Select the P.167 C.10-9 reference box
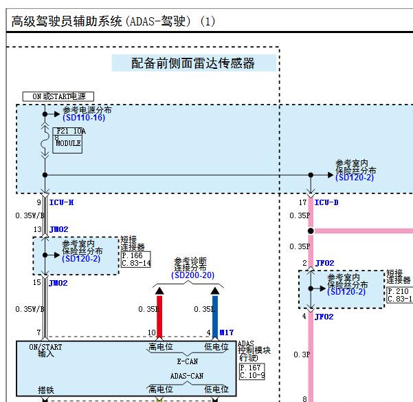 (x=252, y=372)
